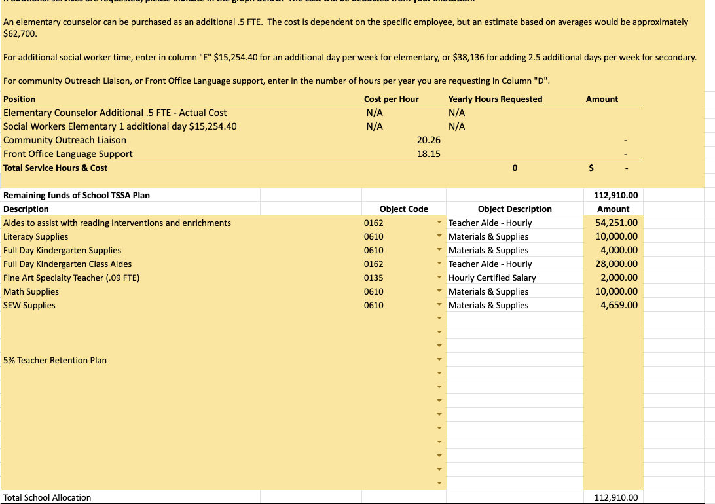Select the Literacy Supplies amount 10,000.00
Image resolution: width=715 pixels, height=504 pixels.
pyautogui.click(x=614, y=236)
